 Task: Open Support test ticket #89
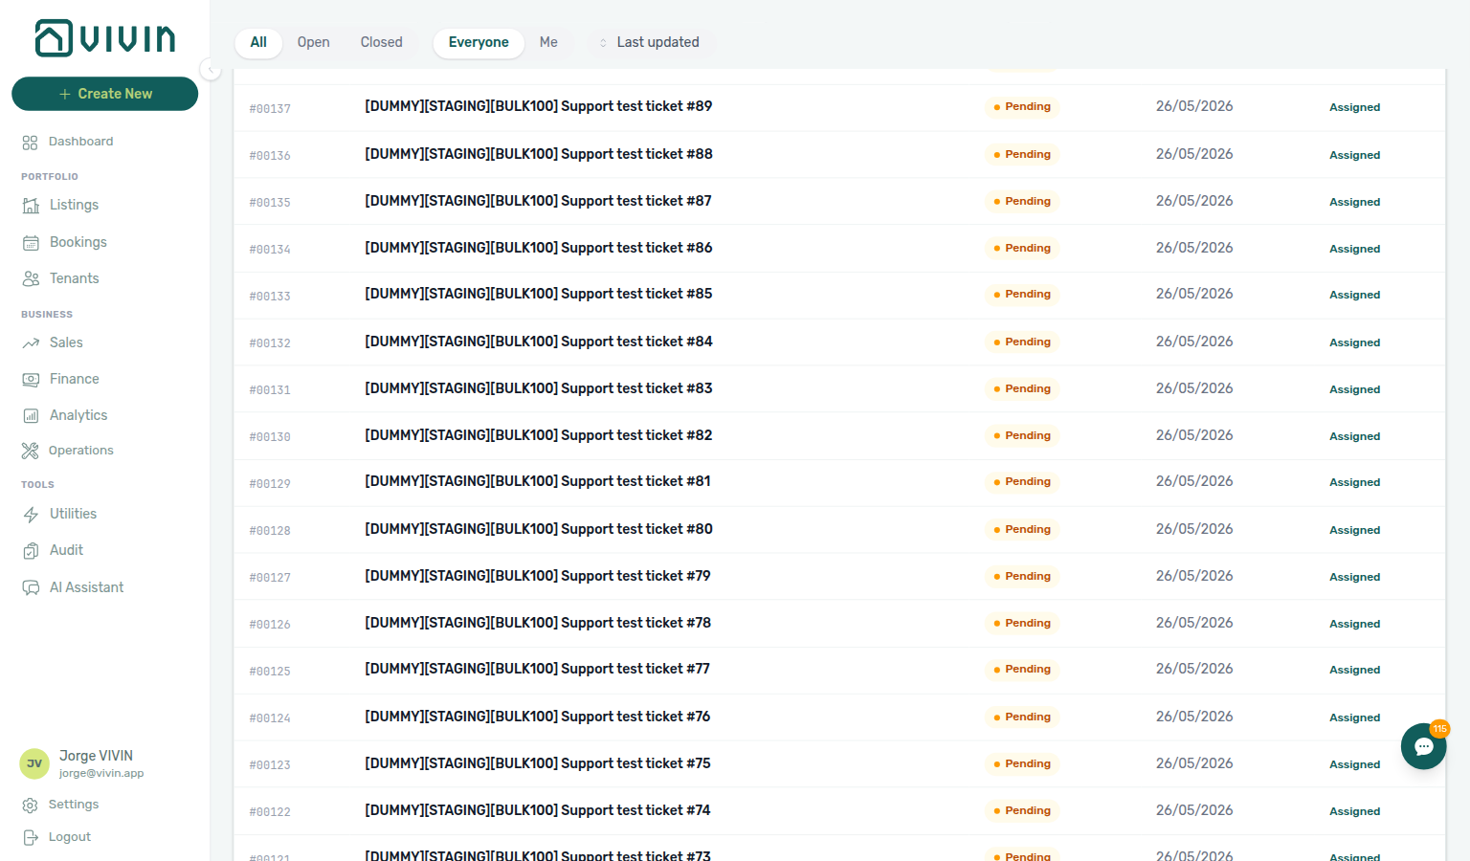539,106
